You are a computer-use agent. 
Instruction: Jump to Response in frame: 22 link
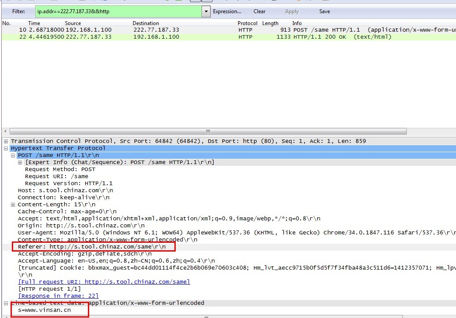(x=58, y=296)
